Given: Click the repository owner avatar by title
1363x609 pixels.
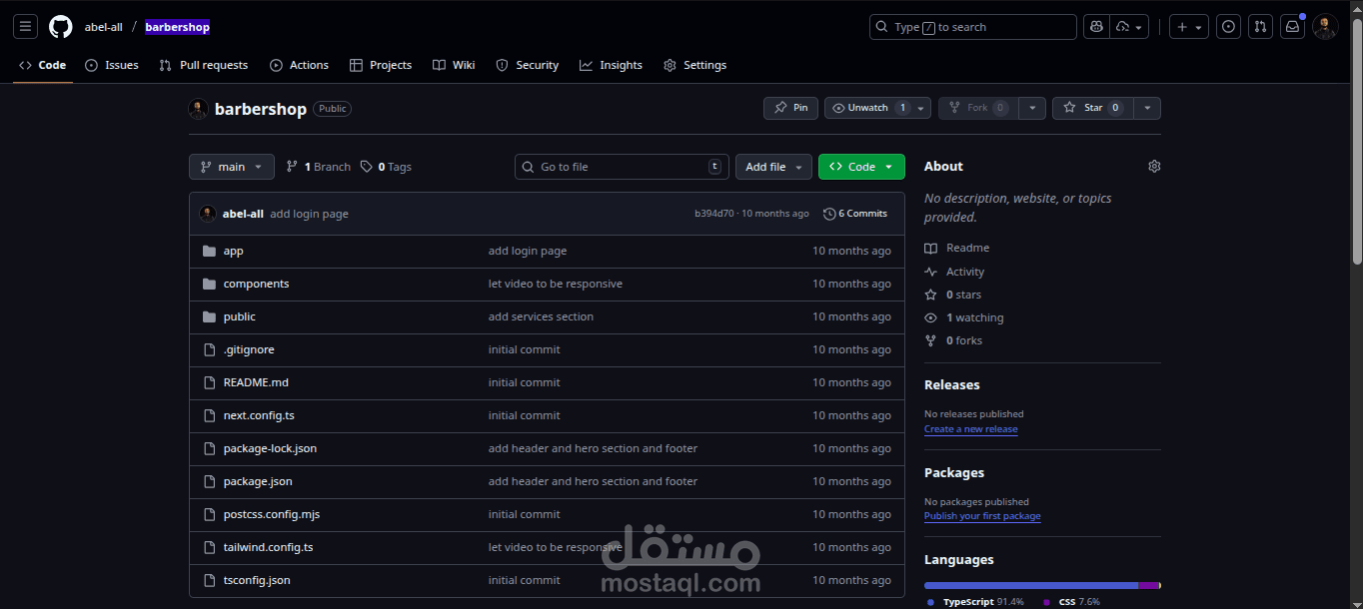Looking at the screenshot, I should click(x=198, y=109).
